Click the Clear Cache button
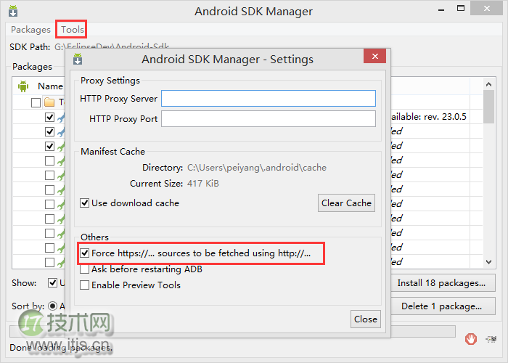This screenshot has height=363, width=508. [x=346, y=203]
